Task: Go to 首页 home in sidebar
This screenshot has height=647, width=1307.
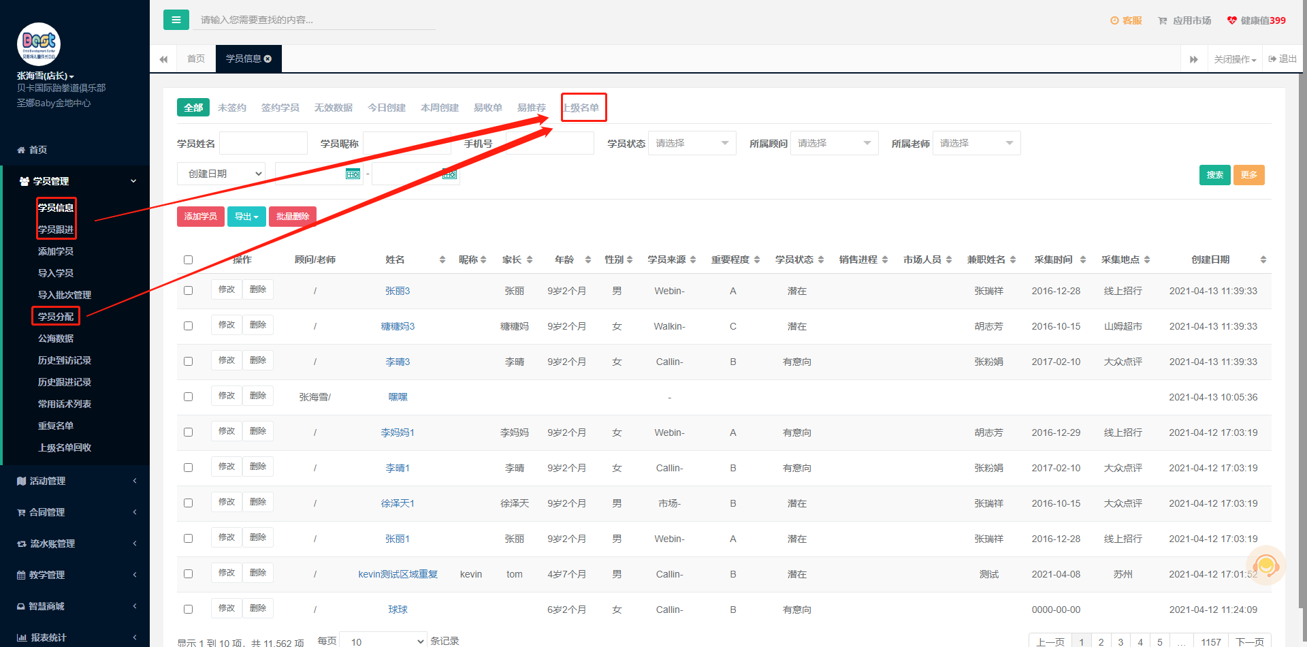Action: coord(32,150)
